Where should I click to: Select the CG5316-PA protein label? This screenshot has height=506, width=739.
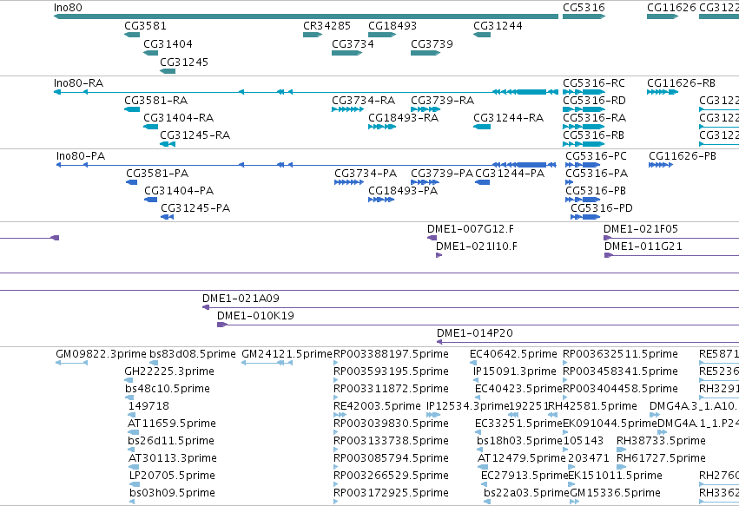[597, 174]
